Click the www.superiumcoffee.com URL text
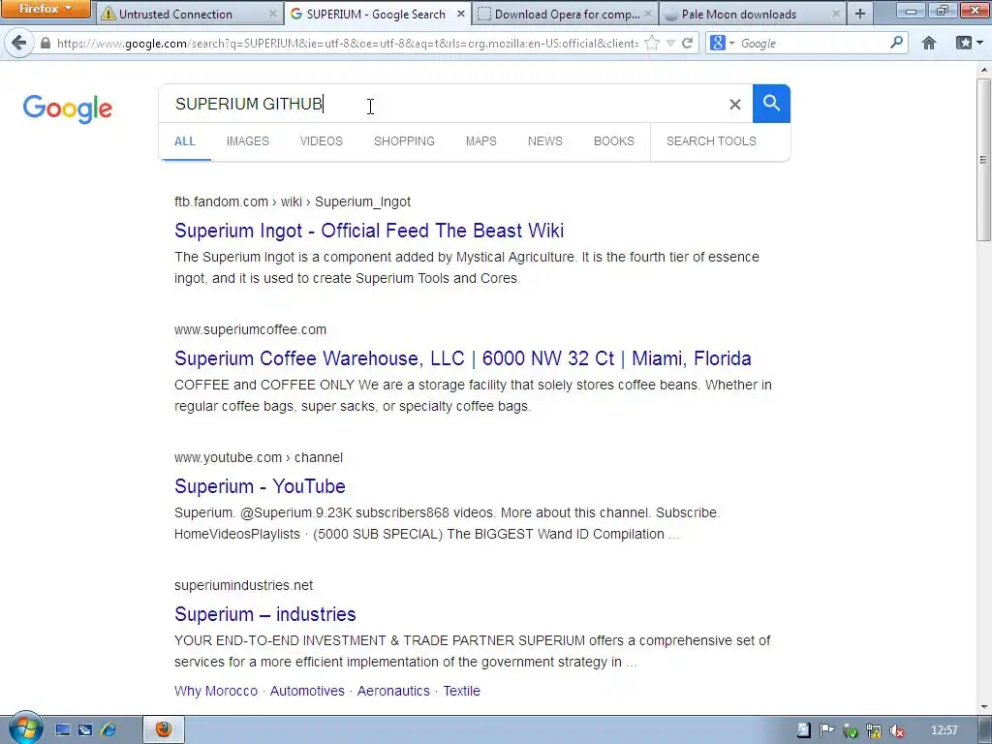The image size is (992, 744). 251,329
